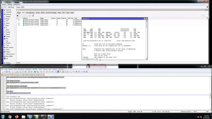
Task: Switch to Filters tab
Action: coord(59,13)
